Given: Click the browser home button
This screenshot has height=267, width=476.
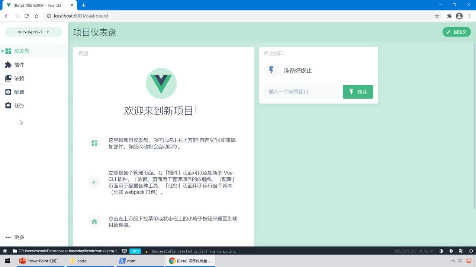Looking at the screenshot, I should pyautogui.click(x=36, y=16).
